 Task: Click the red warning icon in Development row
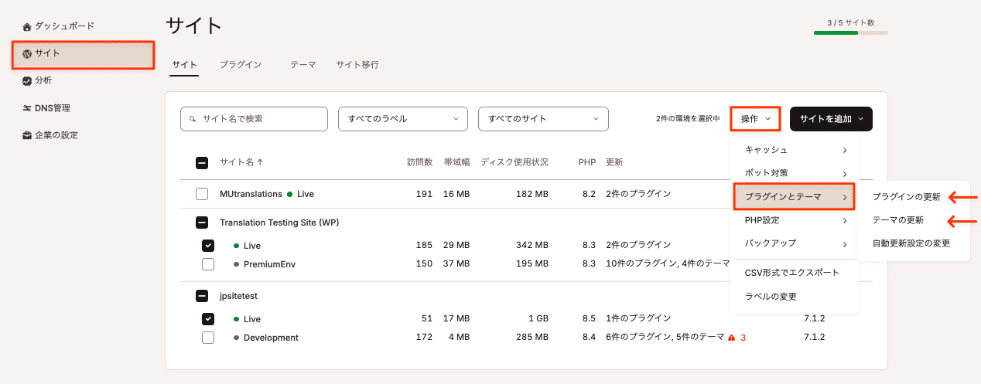pos(731,338)
